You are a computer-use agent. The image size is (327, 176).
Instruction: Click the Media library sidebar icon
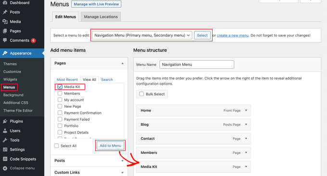click(x=5, y=22)
